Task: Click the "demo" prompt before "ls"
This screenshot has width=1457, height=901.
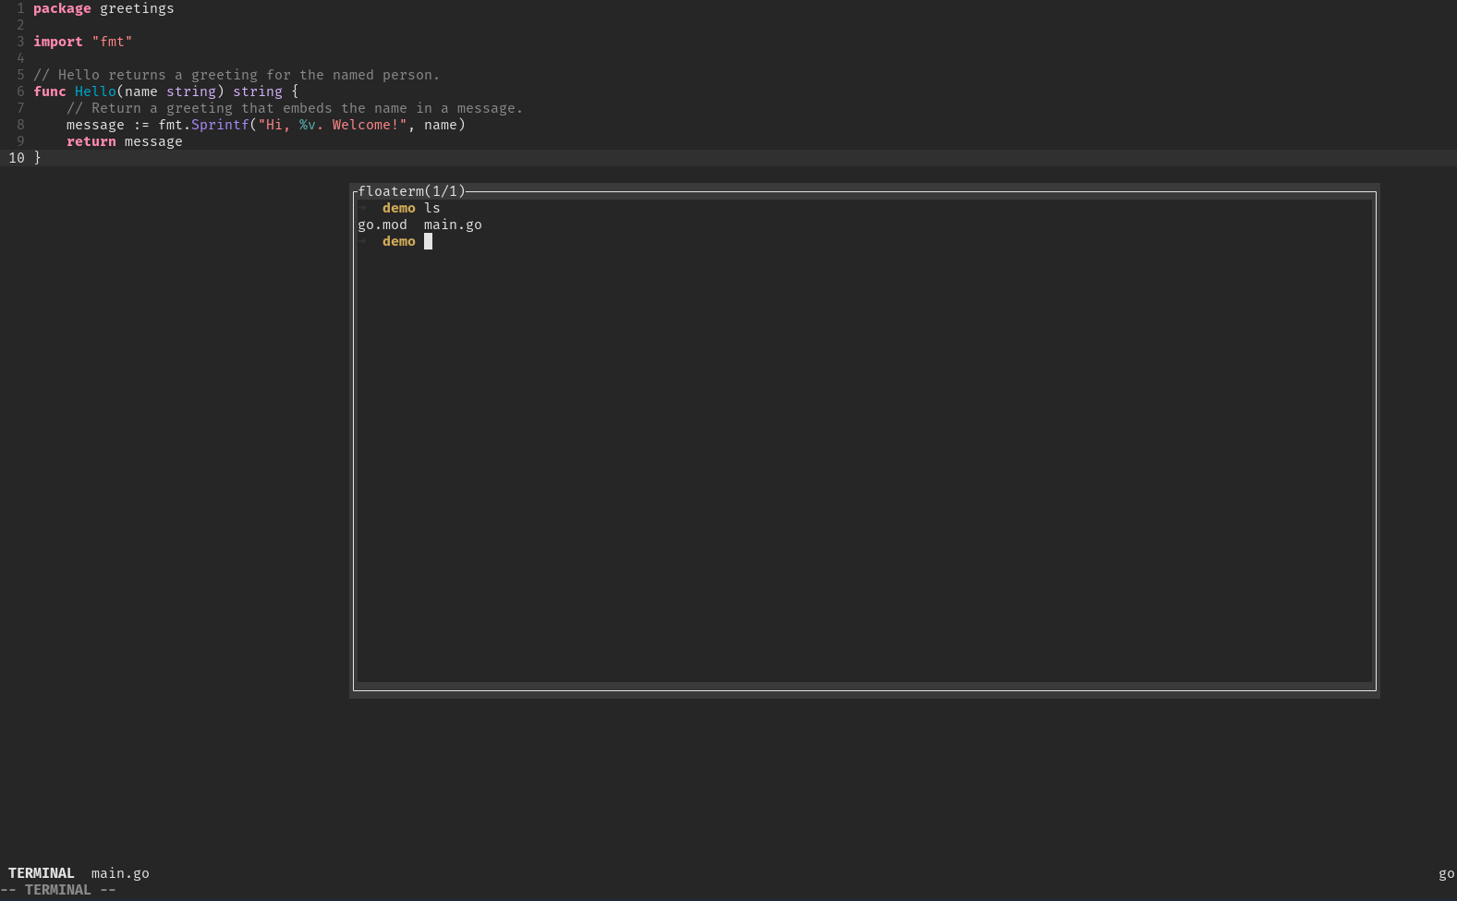Action: pos(399,208)
